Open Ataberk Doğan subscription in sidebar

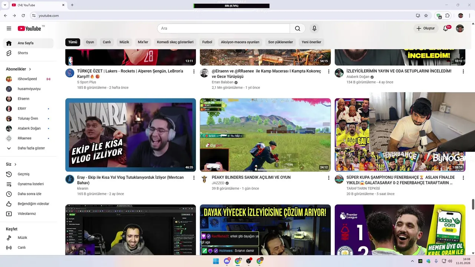[28, 128]
